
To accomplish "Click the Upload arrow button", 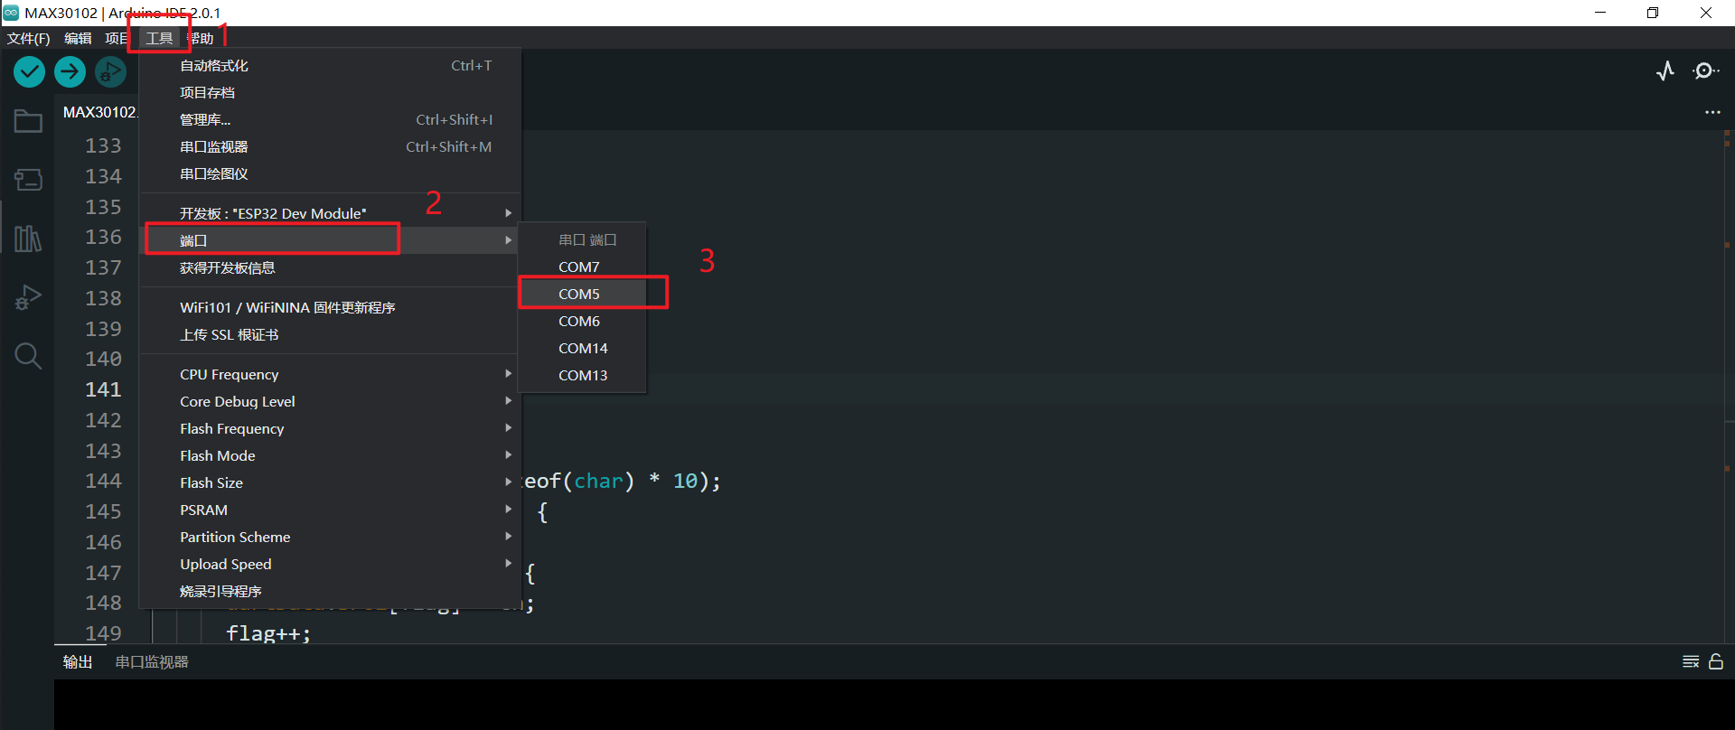I will pyautogui.click(x=70, y=71).
